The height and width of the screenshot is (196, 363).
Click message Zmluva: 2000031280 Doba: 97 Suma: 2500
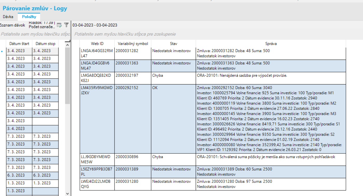coord(234,181)
